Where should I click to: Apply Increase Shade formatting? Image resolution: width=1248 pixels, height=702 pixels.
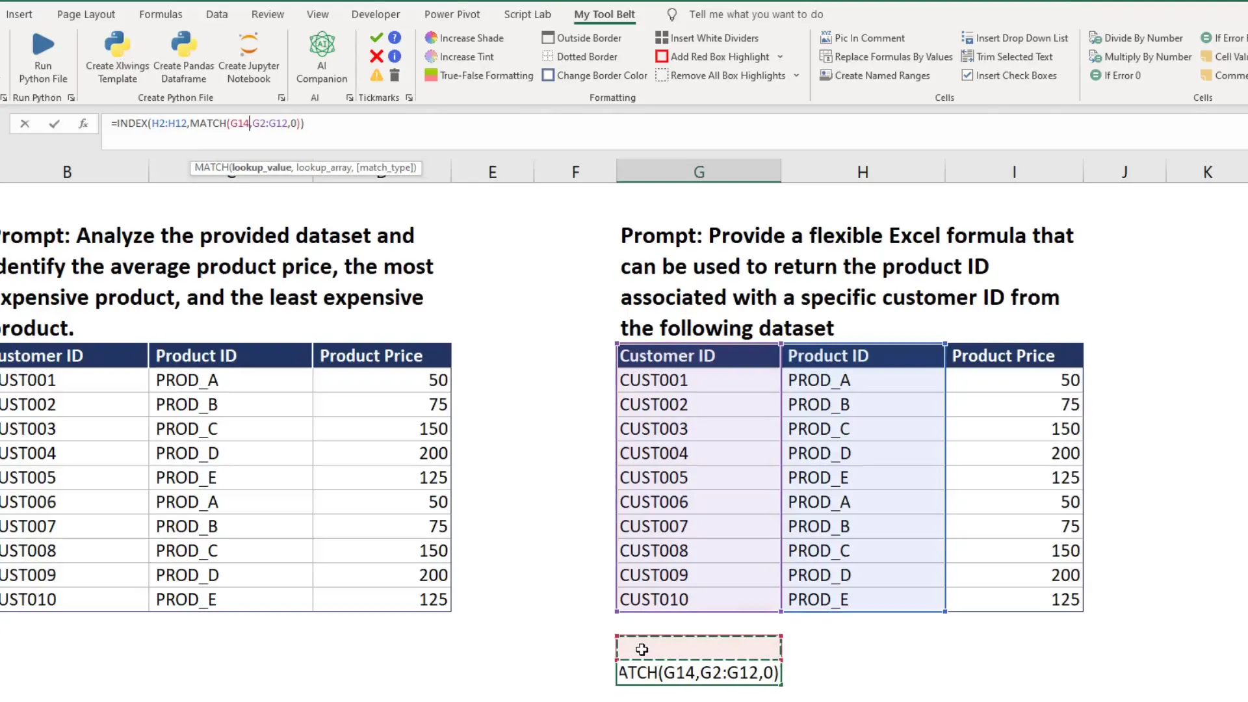[465, 38]
